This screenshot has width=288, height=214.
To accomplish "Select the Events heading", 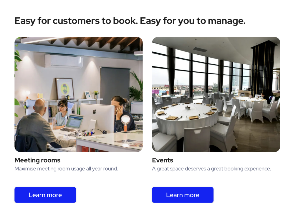I will tap(163, 160).
